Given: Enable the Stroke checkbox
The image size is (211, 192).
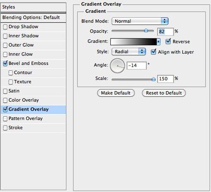Looking at the screenshot, I should pos(5,128).
